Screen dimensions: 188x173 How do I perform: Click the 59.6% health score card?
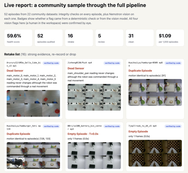[x=18, y=38]
